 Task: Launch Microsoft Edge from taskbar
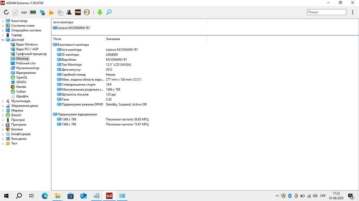45,196
